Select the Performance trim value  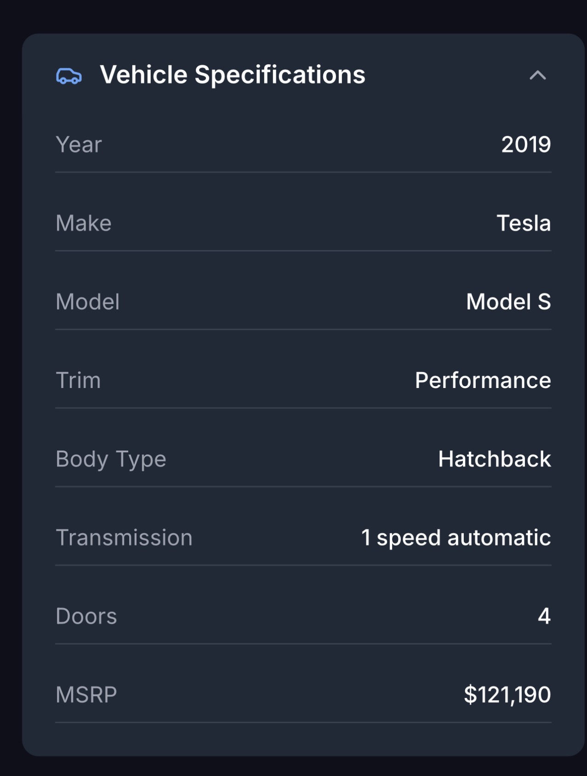[x=483, y=380]
